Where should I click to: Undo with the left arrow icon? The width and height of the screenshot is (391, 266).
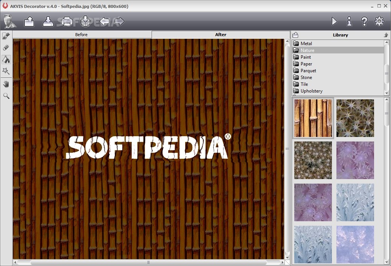pos(105,21)
